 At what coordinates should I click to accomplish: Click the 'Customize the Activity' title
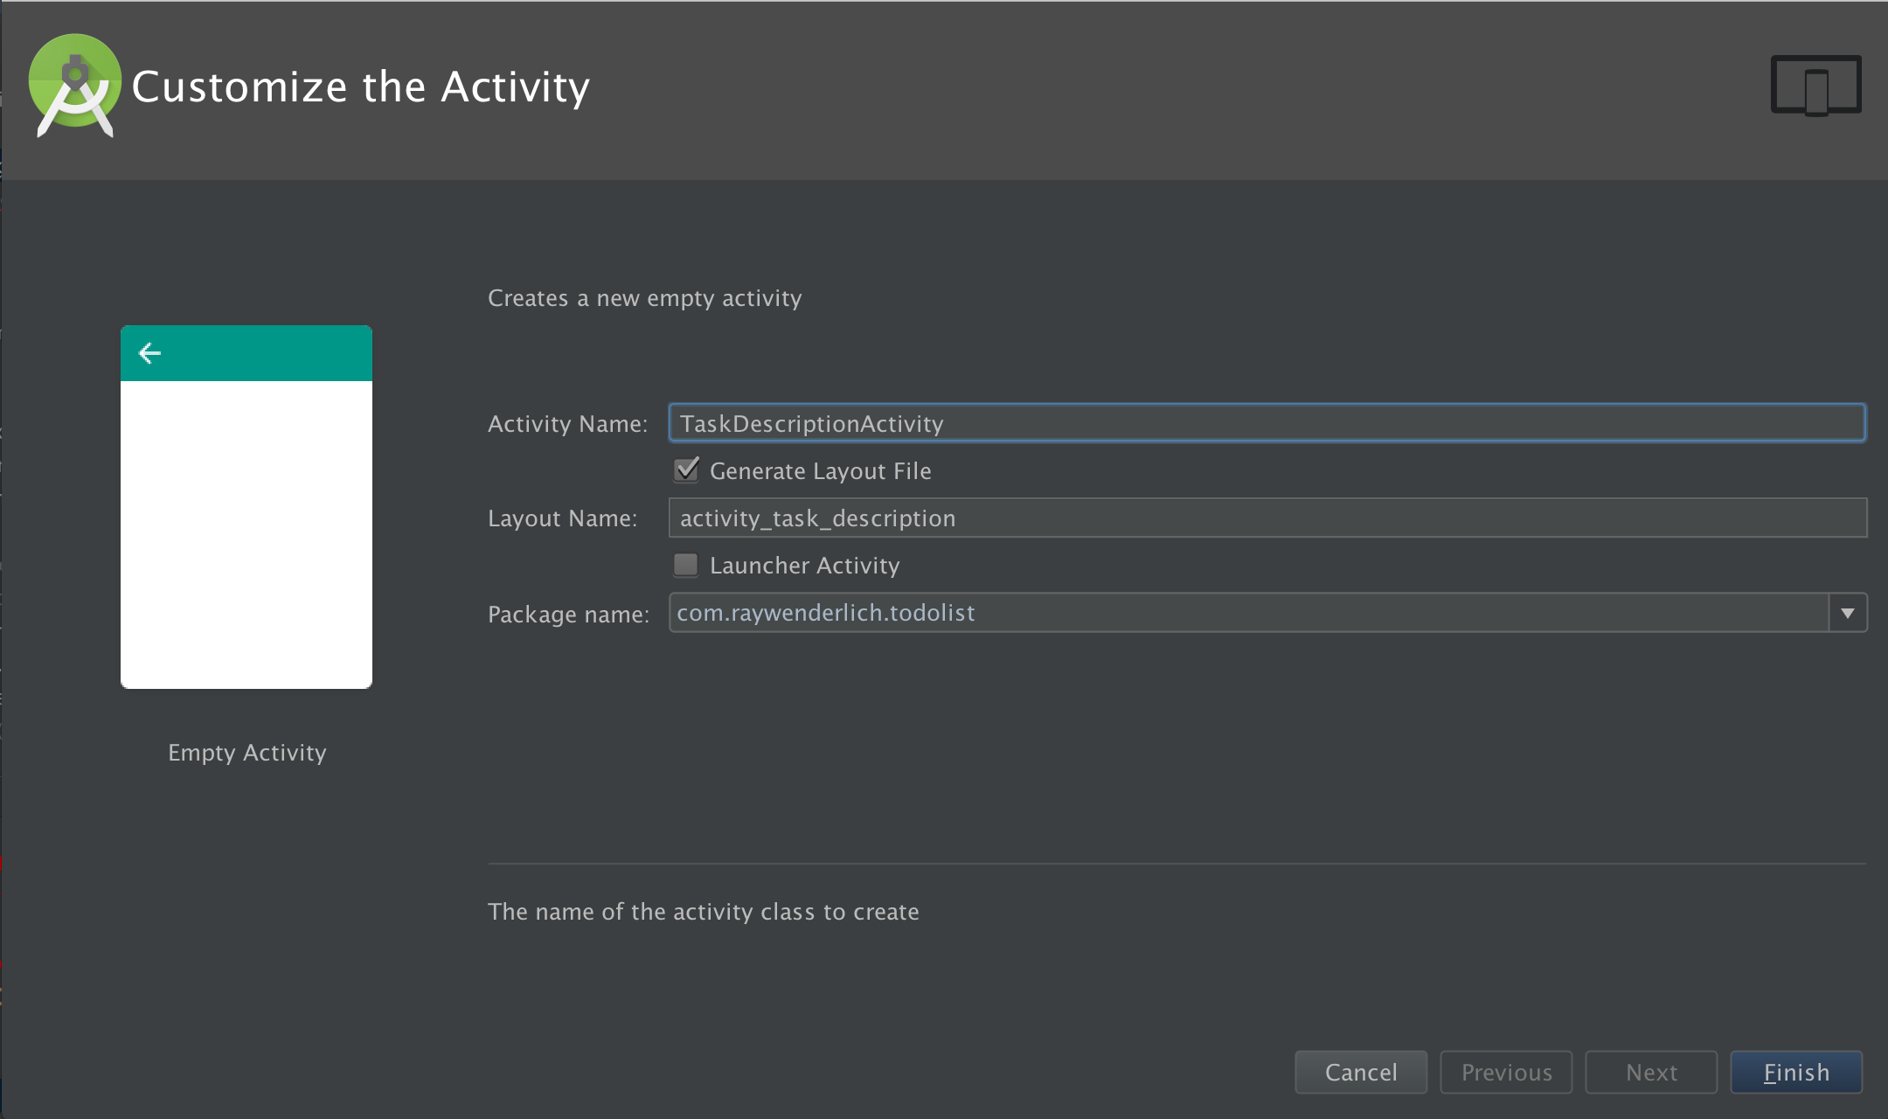coord(361,87)
